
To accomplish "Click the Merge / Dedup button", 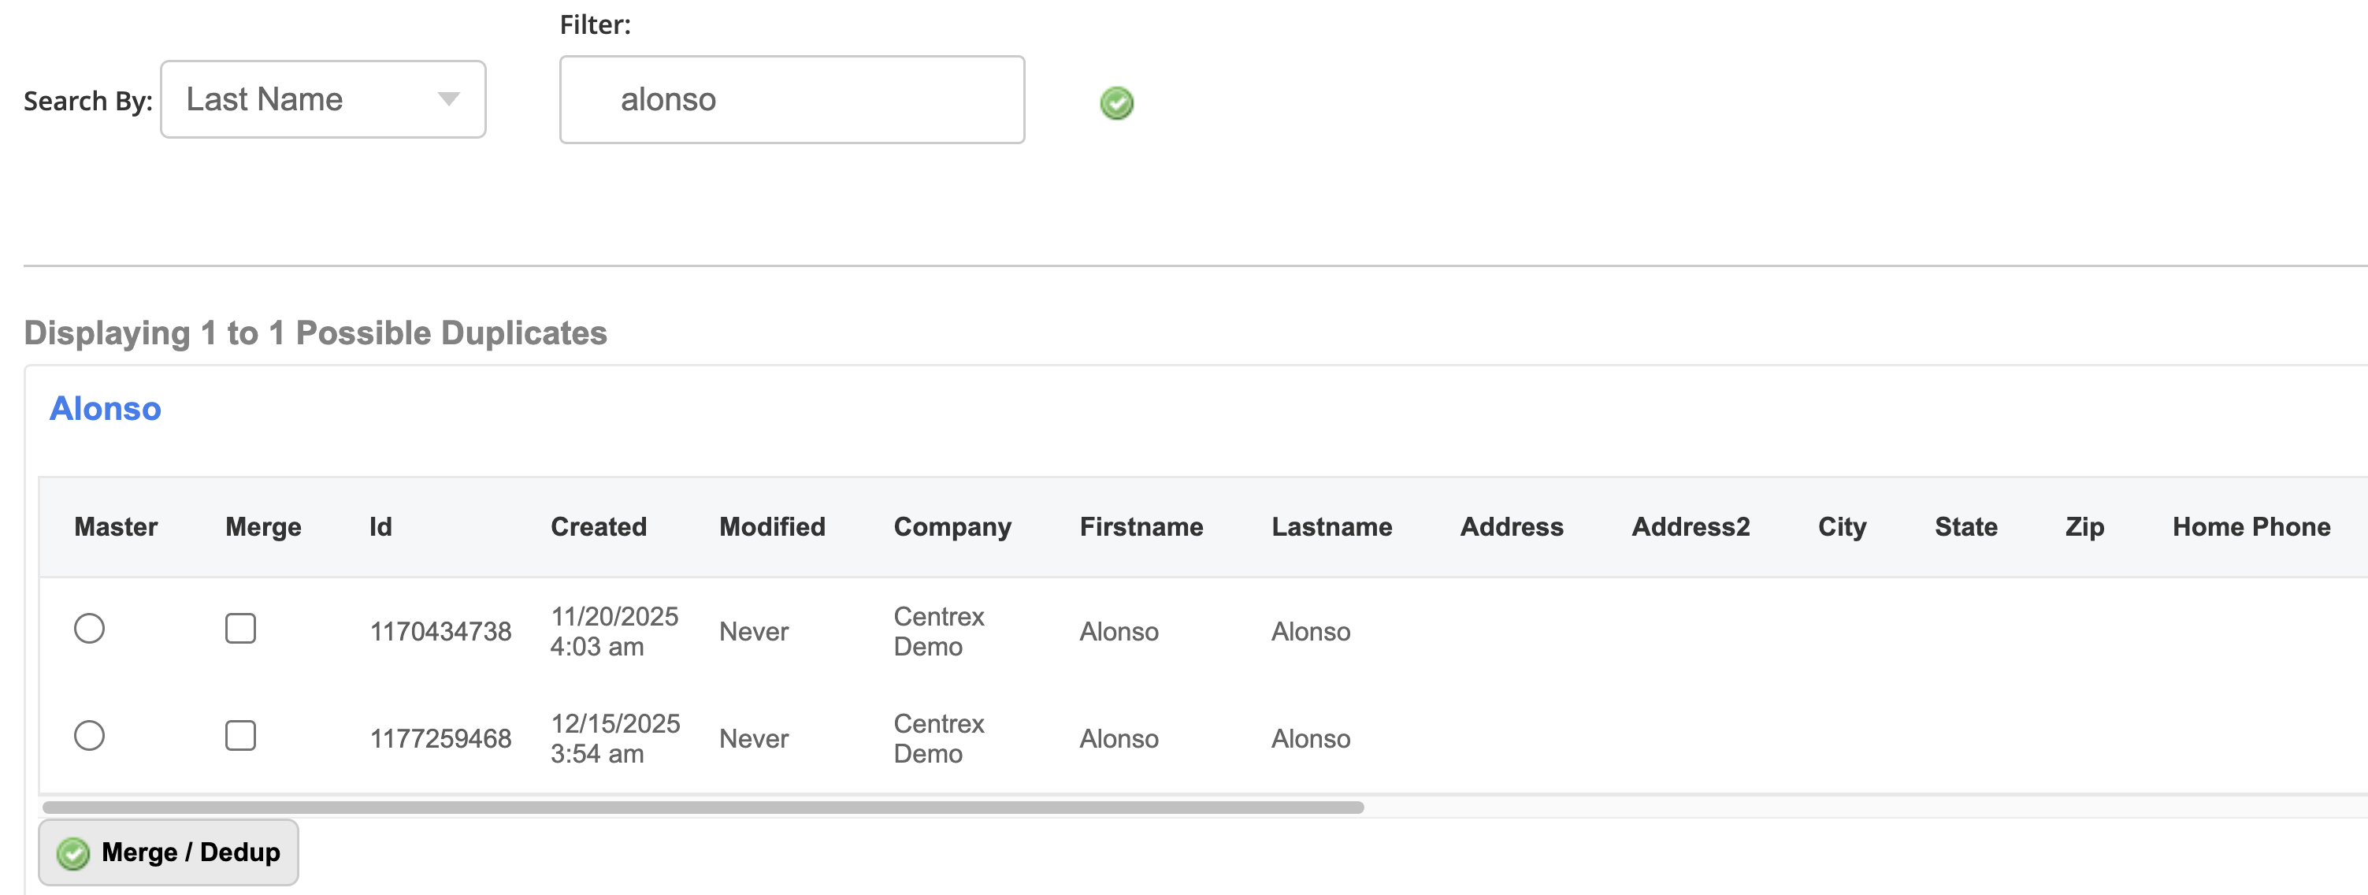I will pos(169,852).
